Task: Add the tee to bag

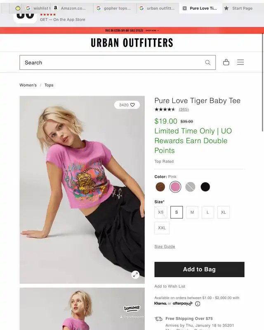Action: tap(199, 269)
